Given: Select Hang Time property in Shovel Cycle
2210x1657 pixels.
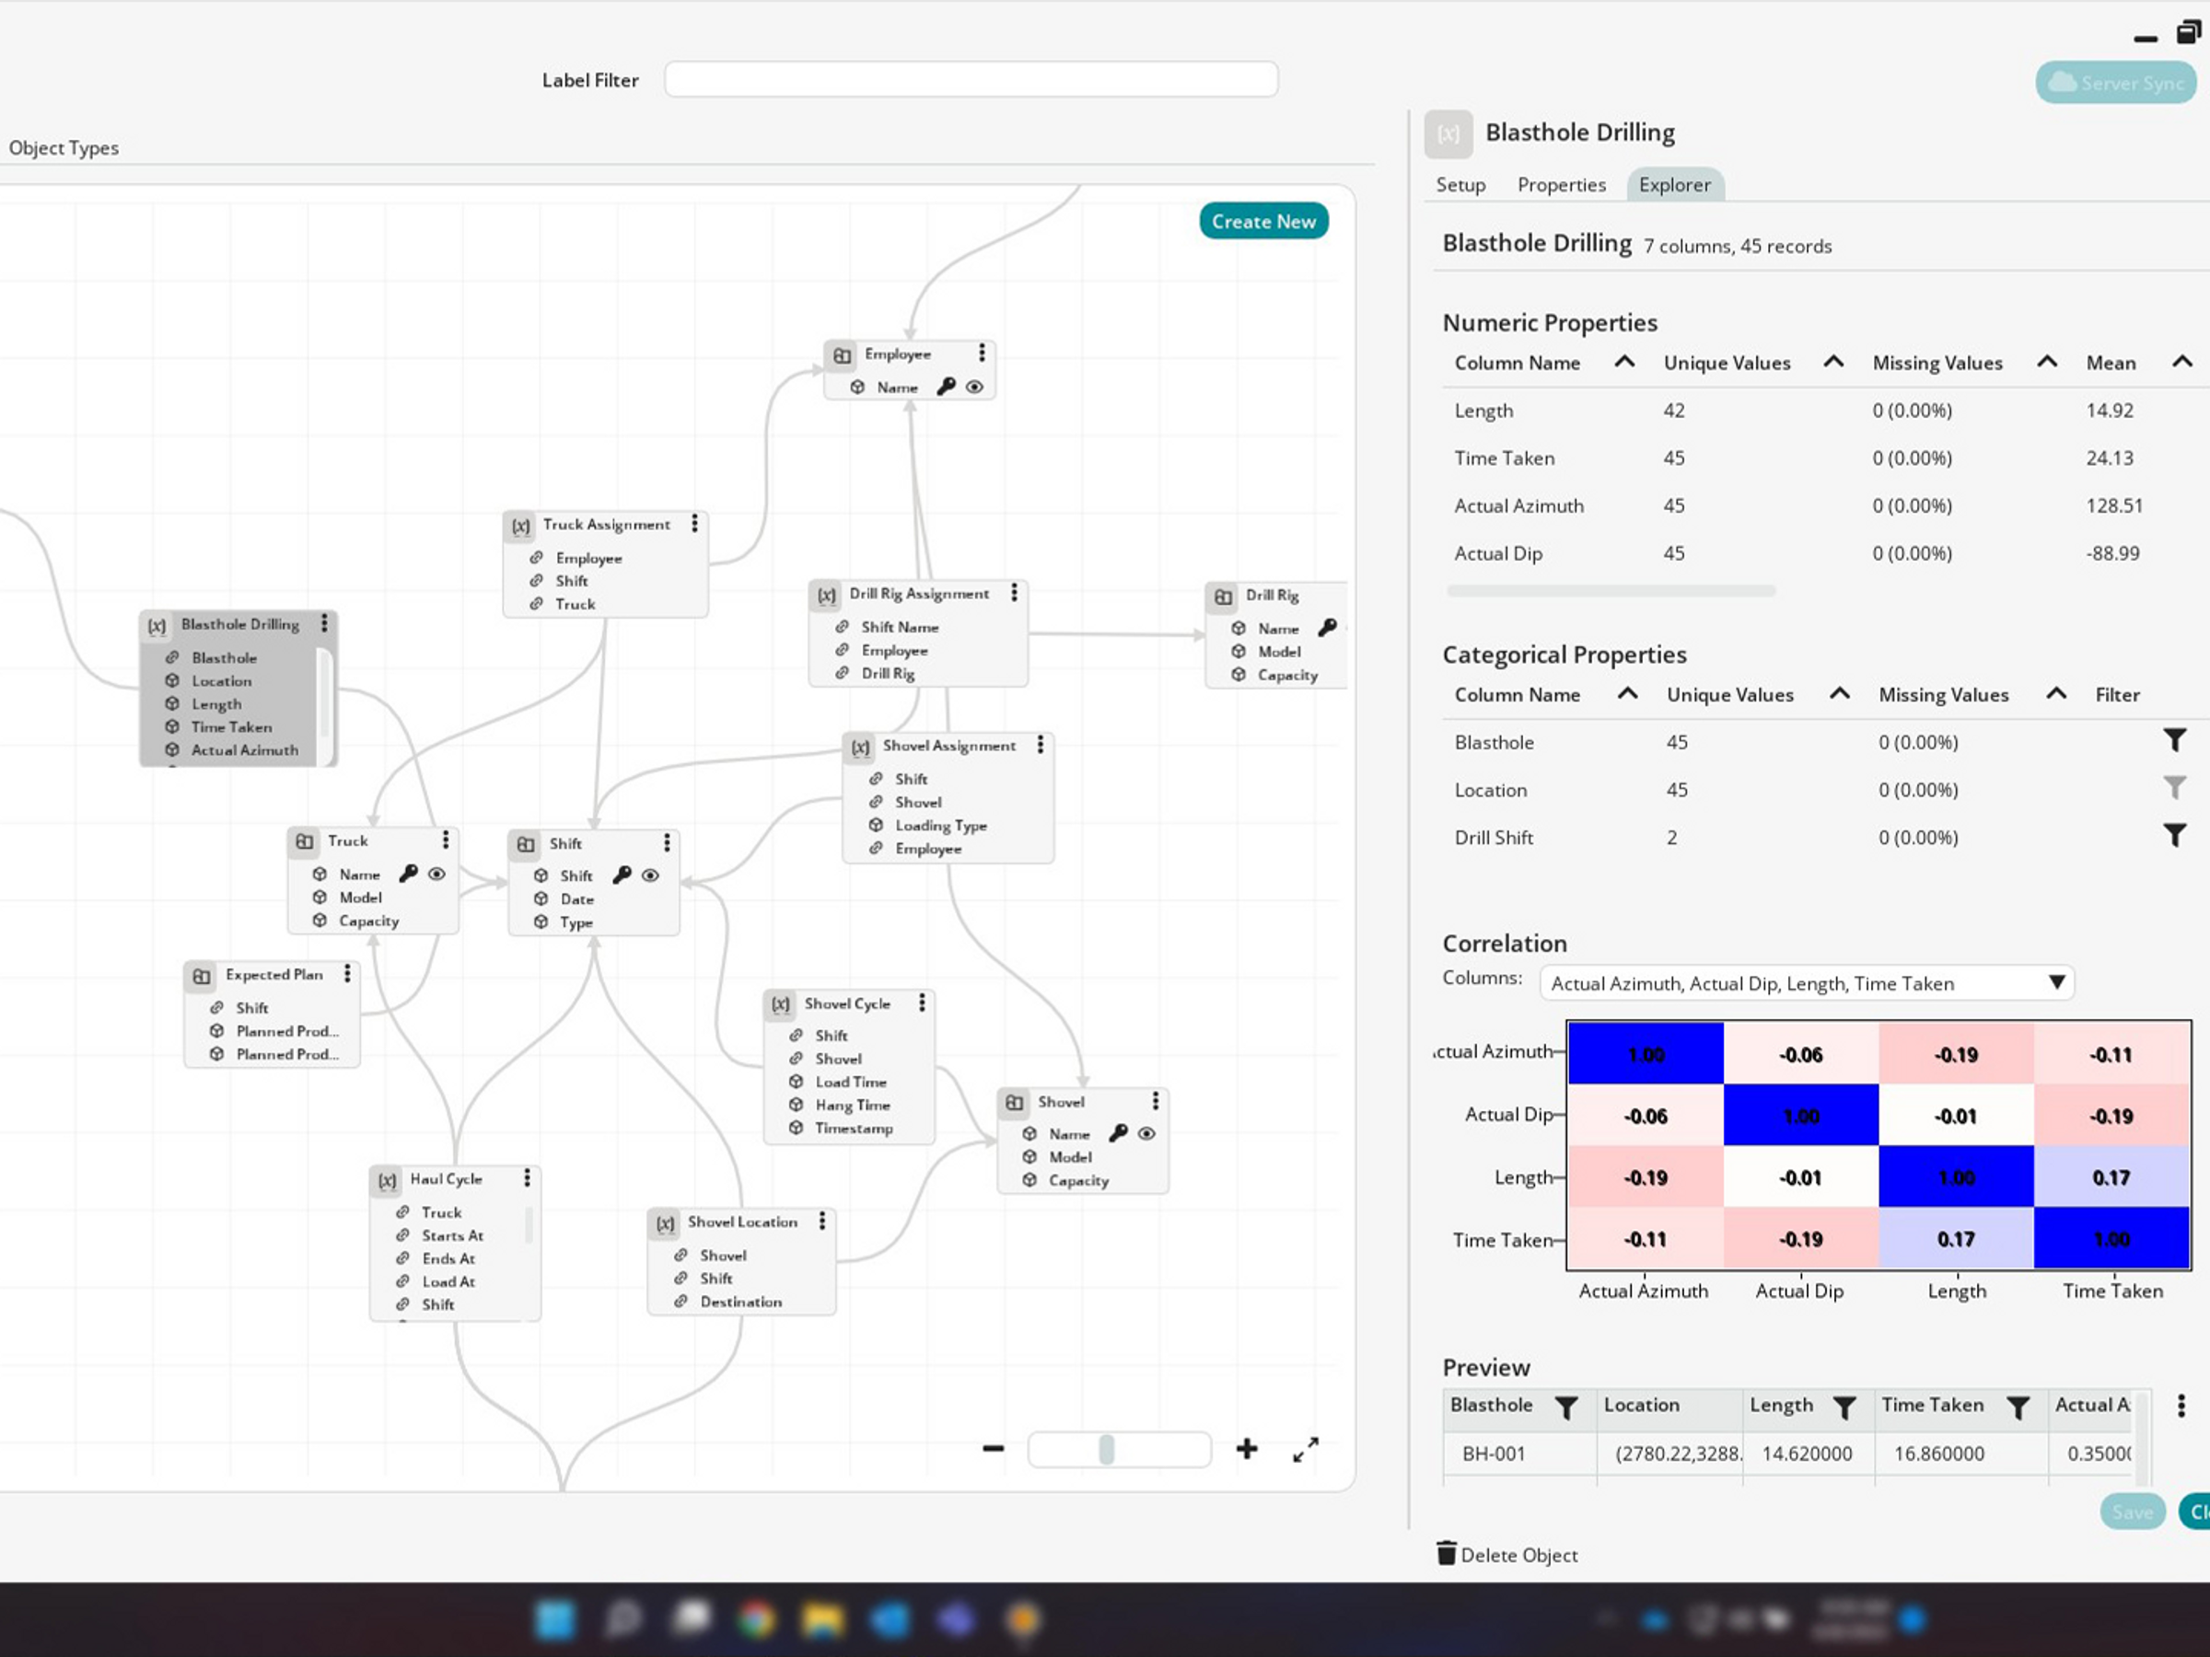Looking at the screenshot, I should (852, 1105).
